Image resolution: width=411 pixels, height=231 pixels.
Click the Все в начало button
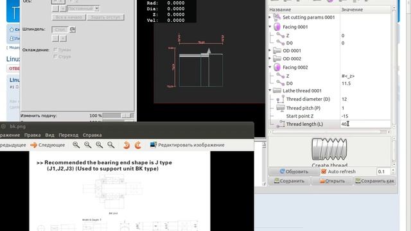(69, 17)
